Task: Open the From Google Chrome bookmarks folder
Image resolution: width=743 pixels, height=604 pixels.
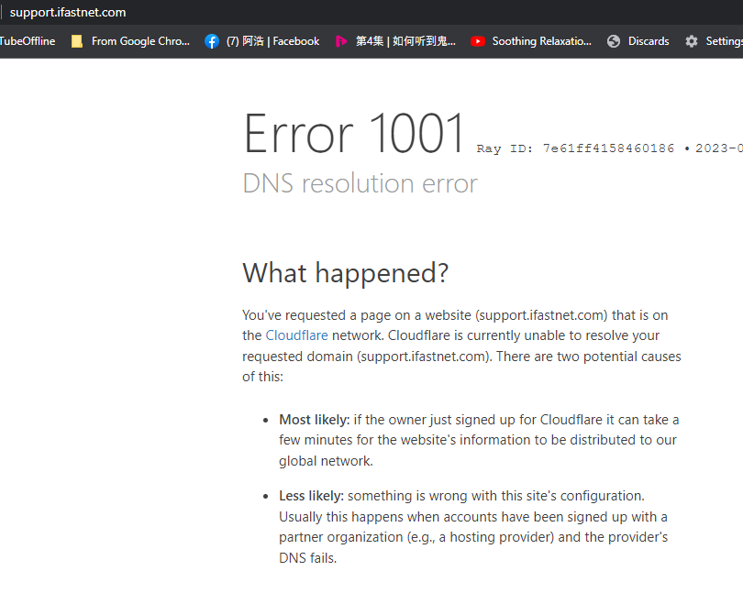Action: click(140, 41)
